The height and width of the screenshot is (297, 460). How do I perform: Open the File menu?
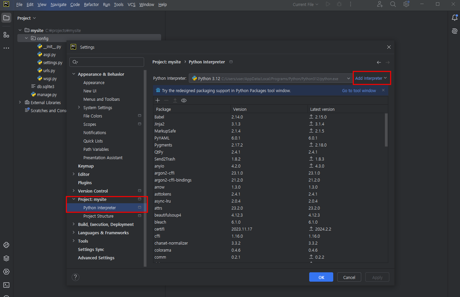(19, 5)
